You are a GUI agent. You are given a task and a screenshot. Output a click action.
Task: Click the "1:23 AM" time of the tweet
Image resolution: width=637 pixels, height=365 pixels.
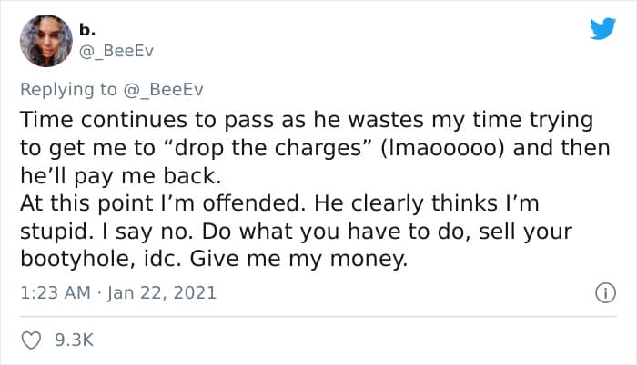pyautogui.click(x=53, y=293)
